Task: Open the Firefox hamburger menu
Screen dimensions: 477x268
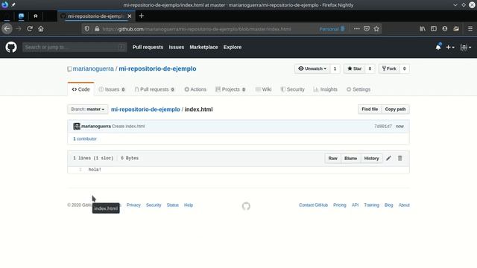Action: [470, 29]
